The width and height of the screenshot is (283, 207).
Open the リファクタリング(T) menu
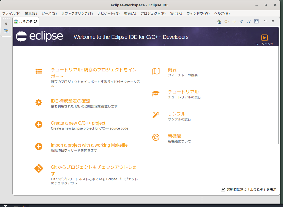point(77,14)
